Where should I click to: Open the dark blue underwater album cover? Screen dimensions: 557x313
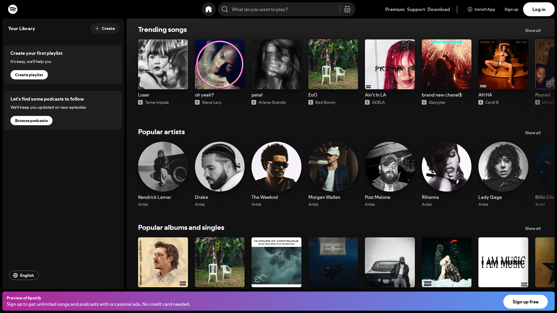click(x=333, y=262)
